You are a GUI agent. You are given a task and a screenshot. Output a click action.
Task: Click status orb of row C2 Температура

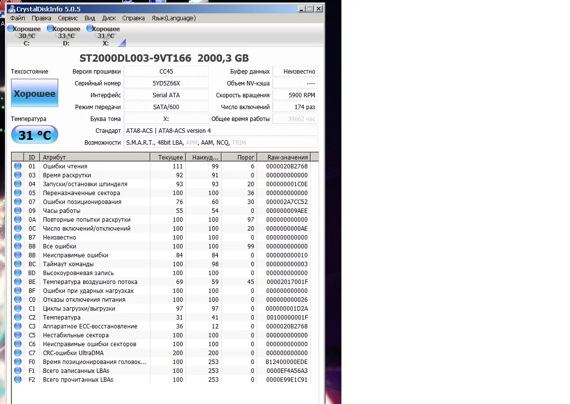pos(18,317)
